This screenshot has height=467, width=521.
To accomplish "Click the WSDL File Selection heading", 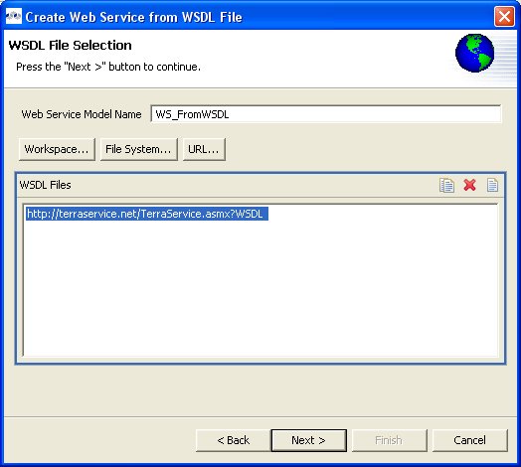I will pos(71,45).
